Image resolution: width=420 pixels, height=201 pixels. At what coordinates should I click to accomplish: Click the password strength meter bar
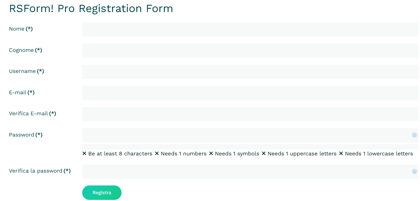click(x=250, y=147)
